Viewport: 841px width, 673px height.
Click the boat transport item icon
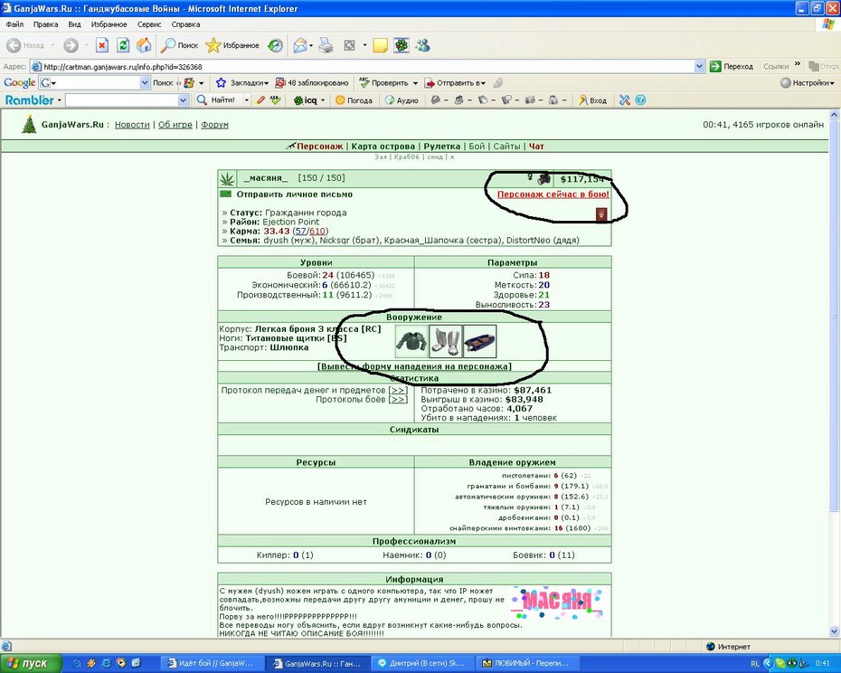click(479, 341)
